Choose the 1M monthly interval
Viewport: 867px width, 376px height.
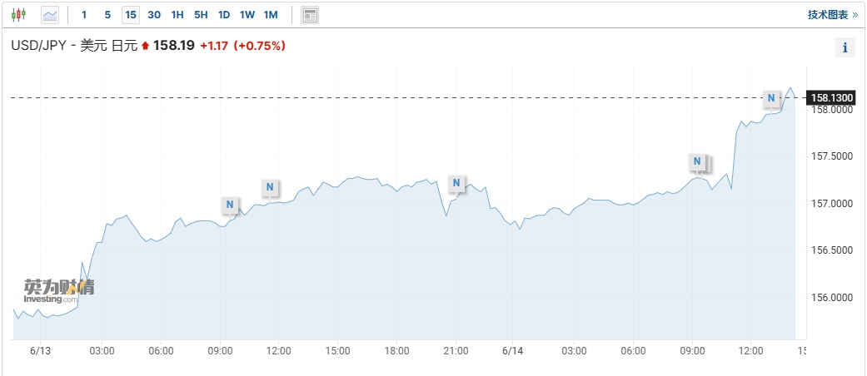[271, 15]
